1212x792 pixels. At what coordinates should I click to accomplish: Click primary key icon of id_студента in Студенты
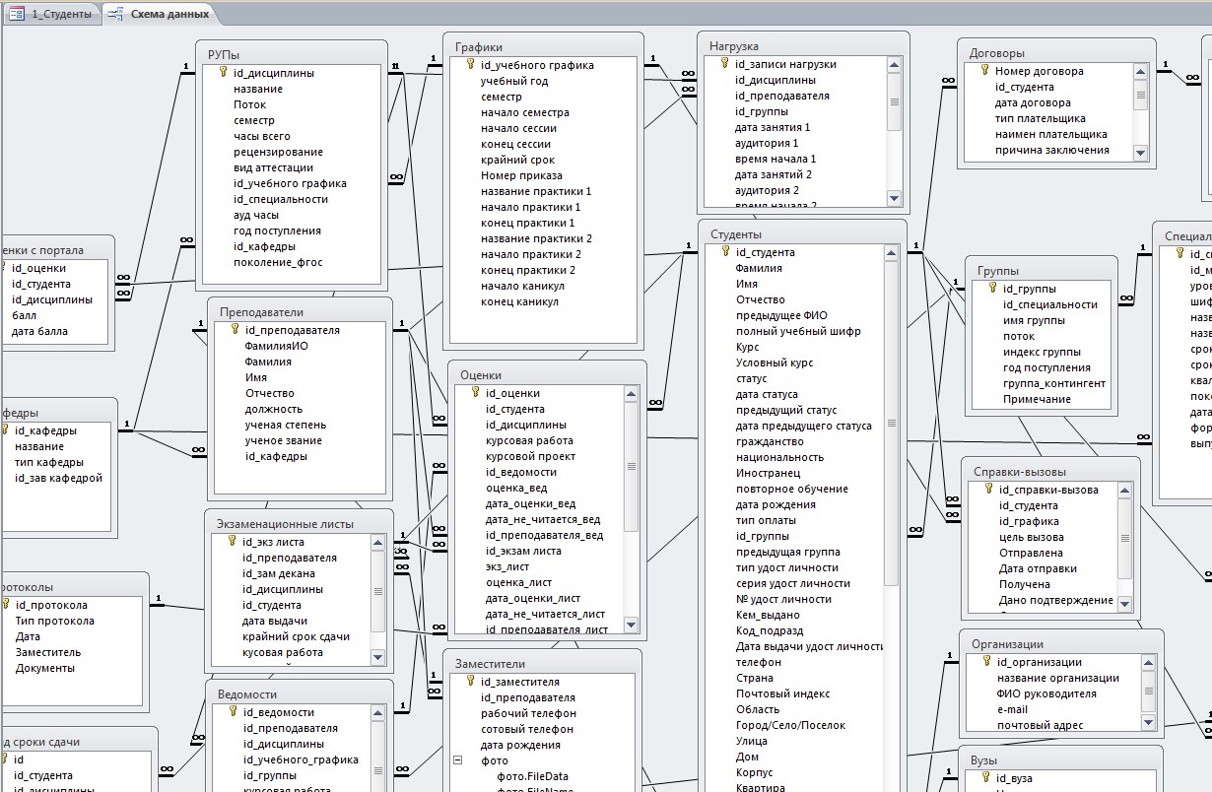pos(724,252)
